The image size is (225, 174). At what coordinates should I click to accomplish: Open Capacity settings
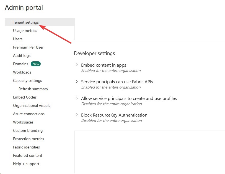(27, 80)
